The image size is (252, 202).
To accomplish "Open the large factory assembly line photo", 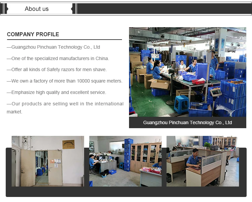I will pos(187,72).
